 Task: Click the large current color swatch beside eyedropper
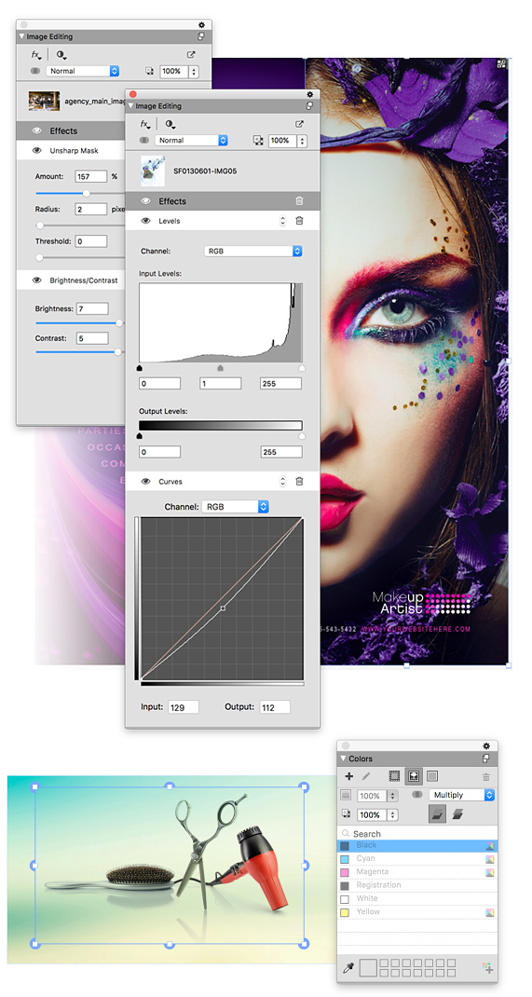point(368,968)
